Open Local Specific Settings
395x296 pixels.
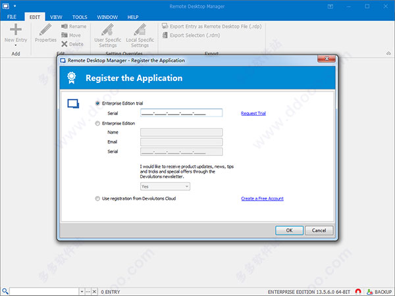(x=140, y=36)
